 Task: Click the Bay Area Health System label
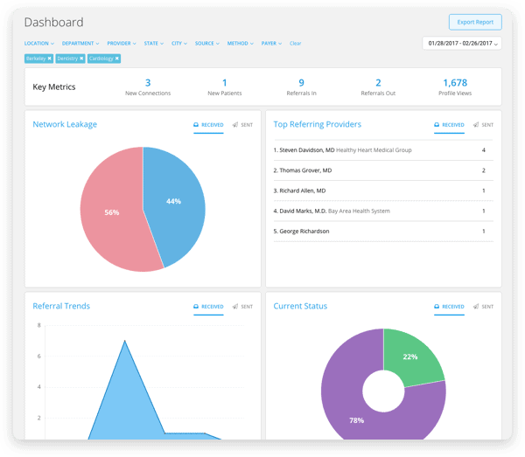coord(359,211)
